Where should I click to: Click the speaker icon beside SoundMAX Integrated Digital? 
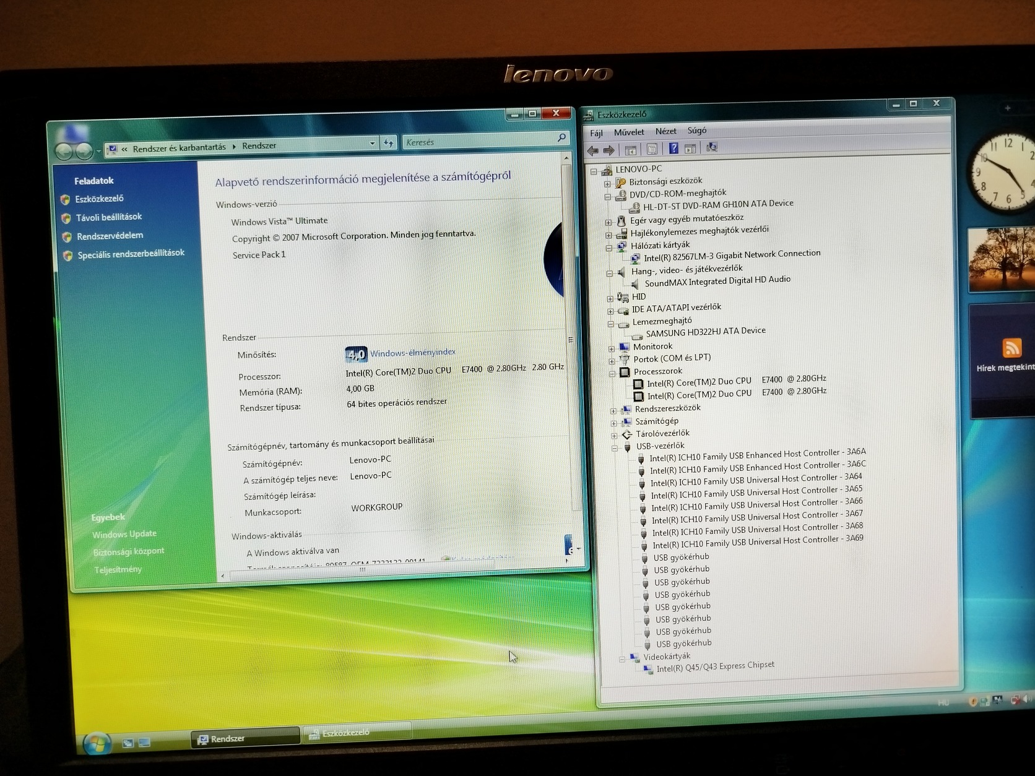pos(635,284)
